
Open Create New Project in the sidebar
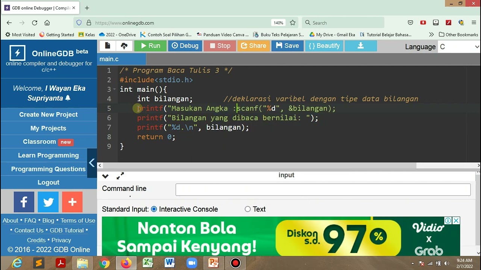tap(48, 115)
